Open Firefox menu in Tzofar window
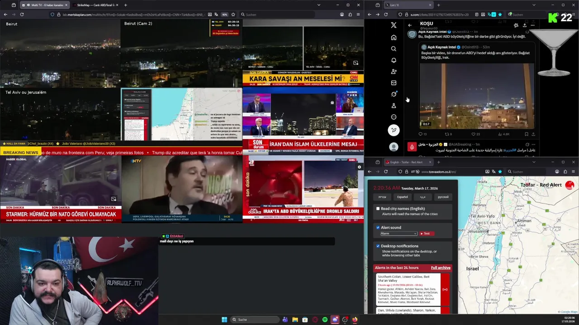This screenshot has height=325, width=579. click(573, 172)
